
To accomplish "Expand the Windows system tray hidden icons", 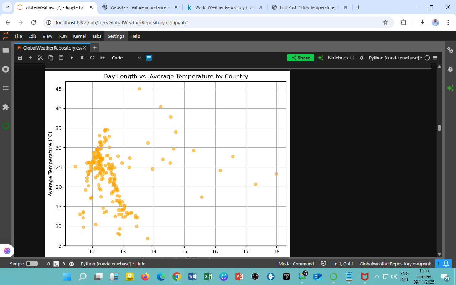I will (x=377, y=276).
